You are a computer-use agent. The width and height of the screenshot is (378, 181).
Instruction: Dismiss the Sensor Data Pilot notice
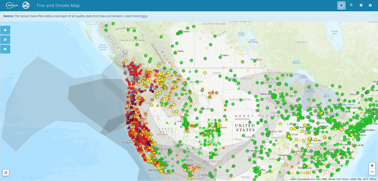(x=374, y=16)
